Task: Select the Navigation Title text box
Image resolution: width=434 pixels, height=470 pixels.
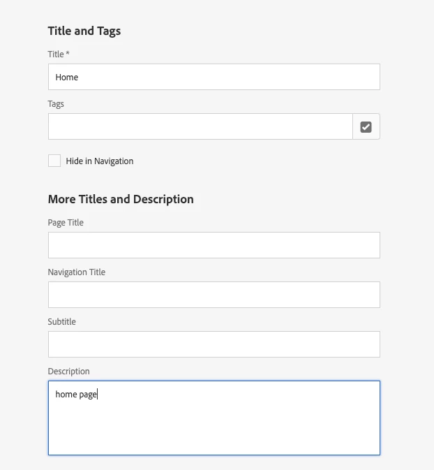Action: tap(214, 295)
